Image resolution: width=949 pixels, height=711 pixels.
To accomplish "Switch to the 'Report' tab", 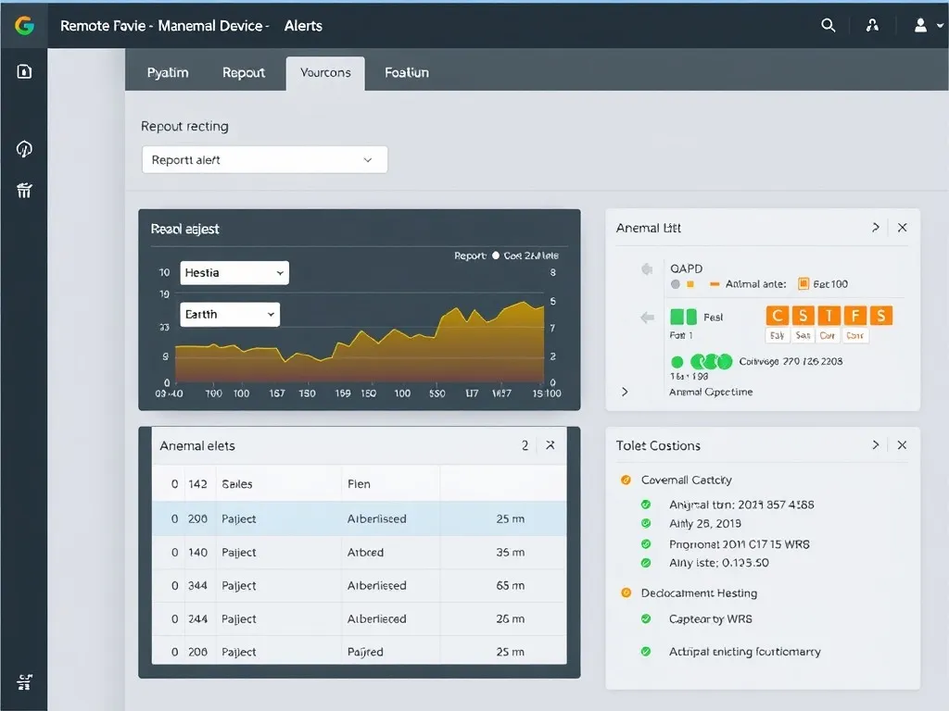I will pos(244,72).
